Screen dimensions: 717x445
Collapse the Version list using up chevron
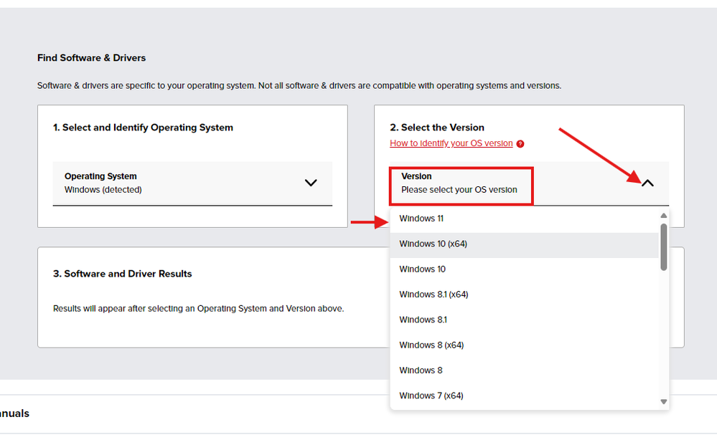[647, 183]
